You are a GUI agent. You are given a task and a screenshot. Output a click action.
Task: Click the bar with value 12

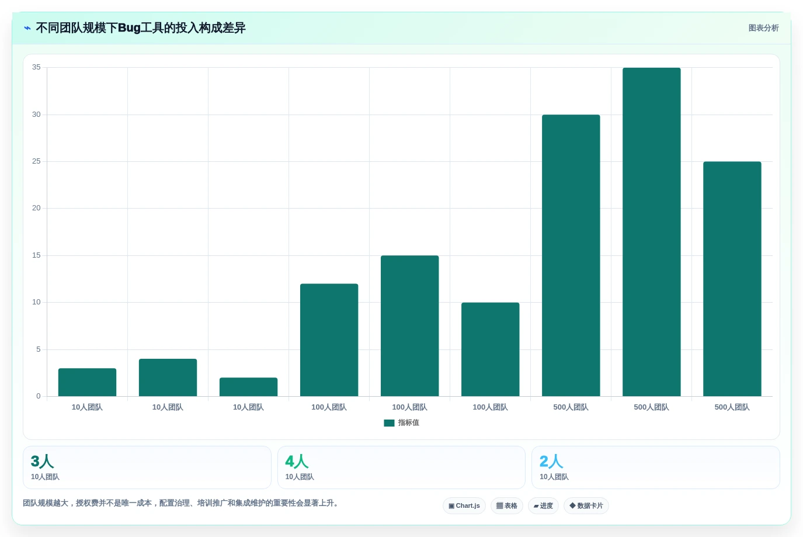tap(329, 340)
